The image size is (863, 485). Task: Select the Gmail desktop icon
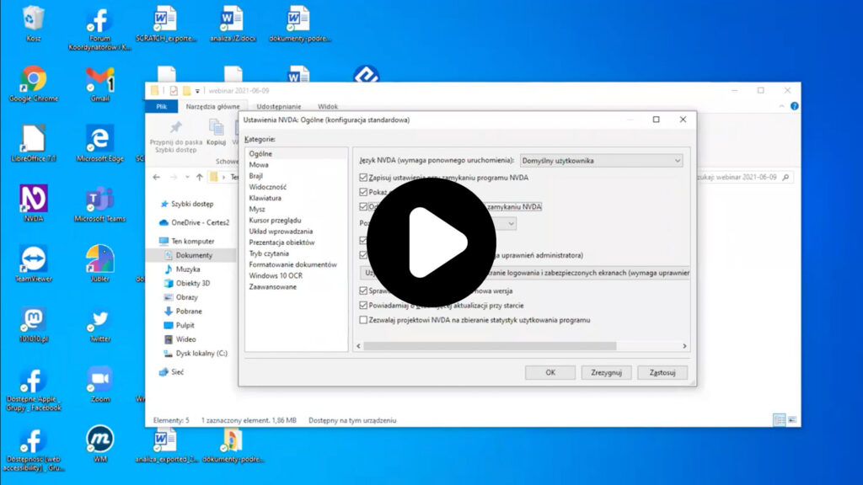coord(100,83)
